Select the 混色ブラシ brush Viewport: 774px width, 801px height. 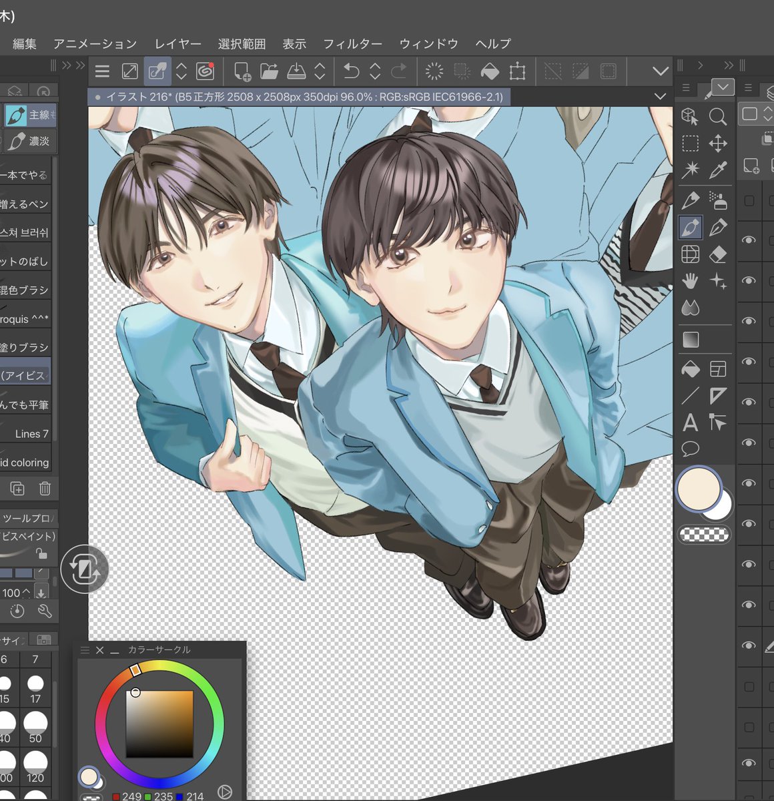25,290
